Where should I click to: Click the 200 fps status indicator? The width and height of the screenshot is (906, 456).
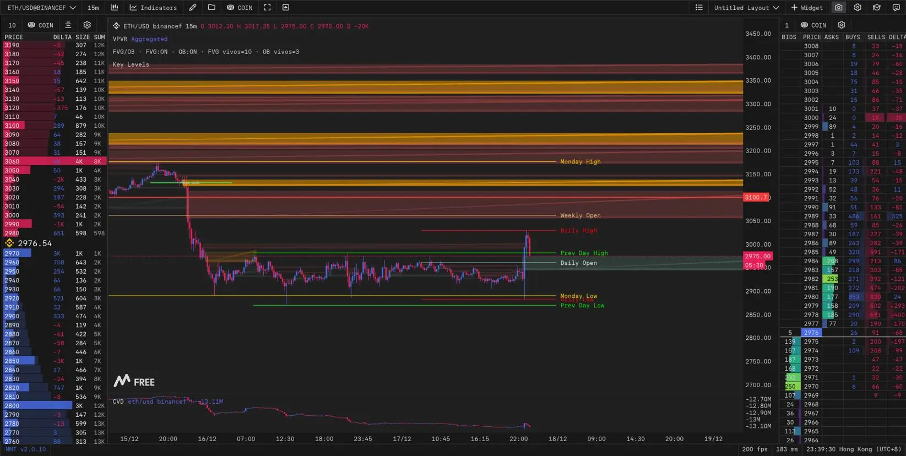(x=755, y=449)
